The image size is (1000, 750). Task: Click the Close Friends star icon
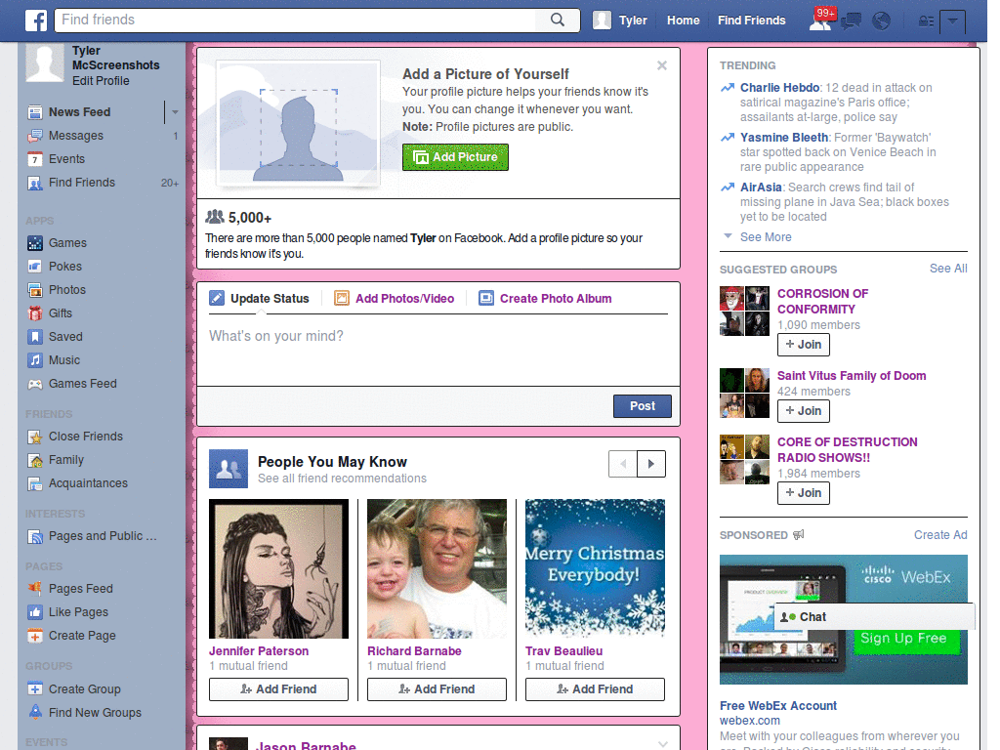coord(35,437)
